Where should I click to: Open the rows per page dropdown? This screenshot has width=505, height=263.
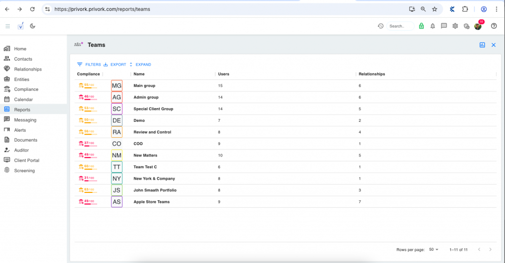click(433, 250)
